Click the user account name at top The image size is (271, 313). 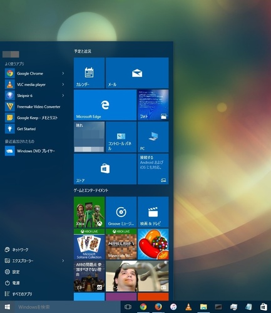tap(11, 54)
